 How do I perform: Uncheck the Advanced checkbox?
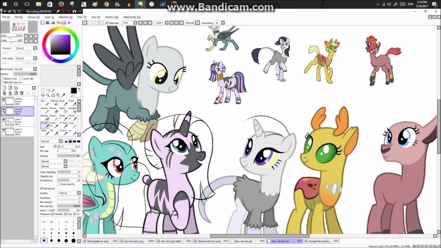point(41,188)
